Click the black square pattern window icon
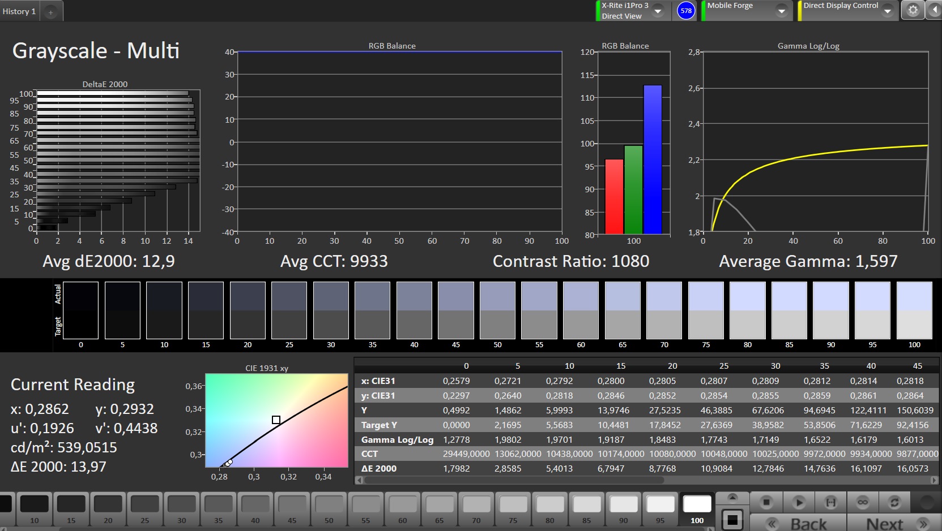Screen dimensions: 942x531 tap(732, 519)
